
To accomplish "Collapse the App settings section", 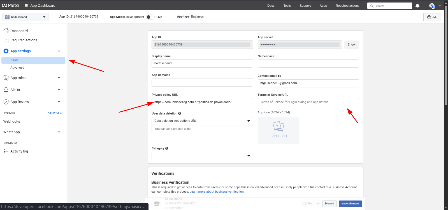I will (59, 51).
